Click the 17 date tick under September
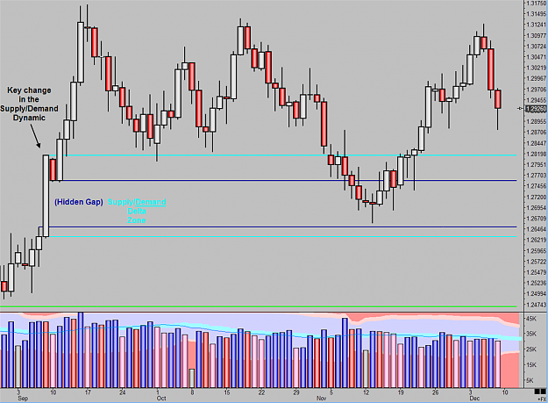 (88, 392)
